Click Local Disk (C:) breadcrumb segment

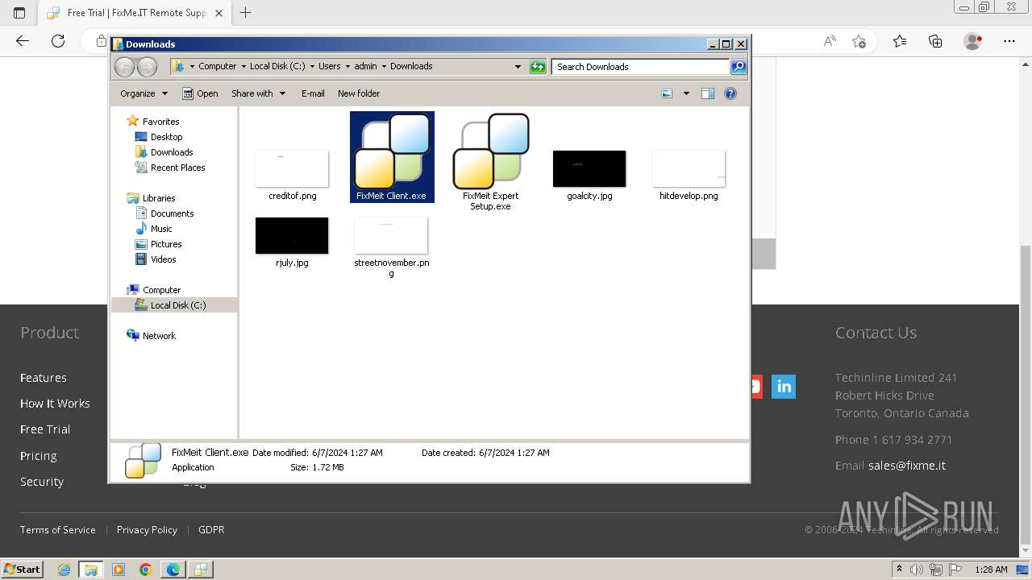(277, 67)
